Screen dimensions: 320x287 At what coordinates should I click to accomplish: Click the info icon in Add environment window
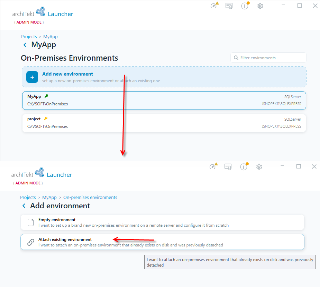244,167
